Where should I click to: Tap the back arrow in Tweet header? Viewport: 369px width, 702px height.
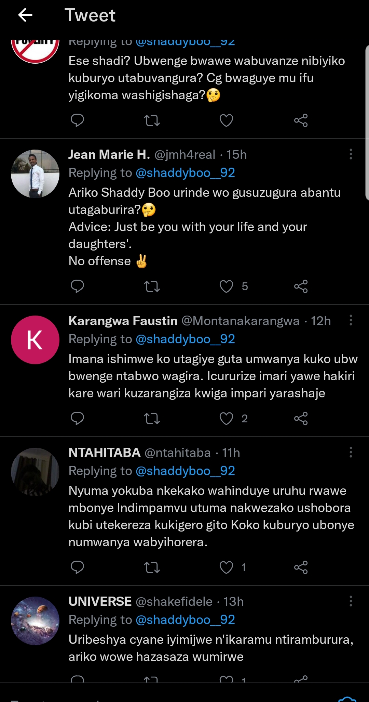click(25, 15)
